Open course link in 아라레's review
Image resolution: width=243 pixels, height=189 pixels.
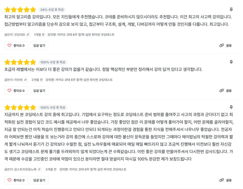pos(84,80)
